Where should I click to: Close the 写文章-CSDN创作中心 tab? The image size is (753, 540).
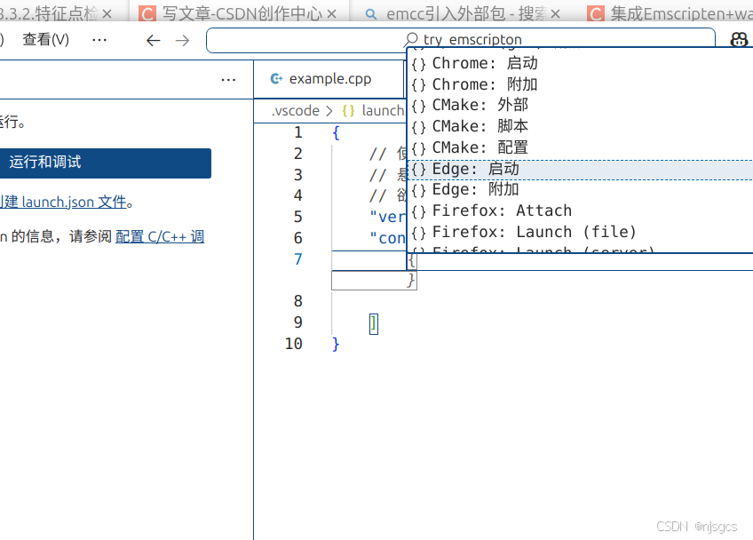coord(331,14)
